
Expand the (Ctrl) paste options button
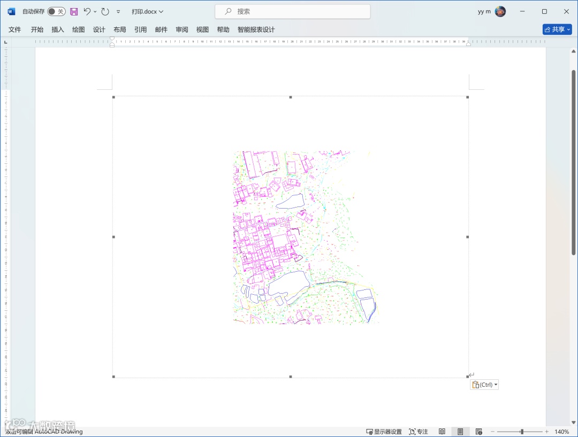click(x=484, y=385)
